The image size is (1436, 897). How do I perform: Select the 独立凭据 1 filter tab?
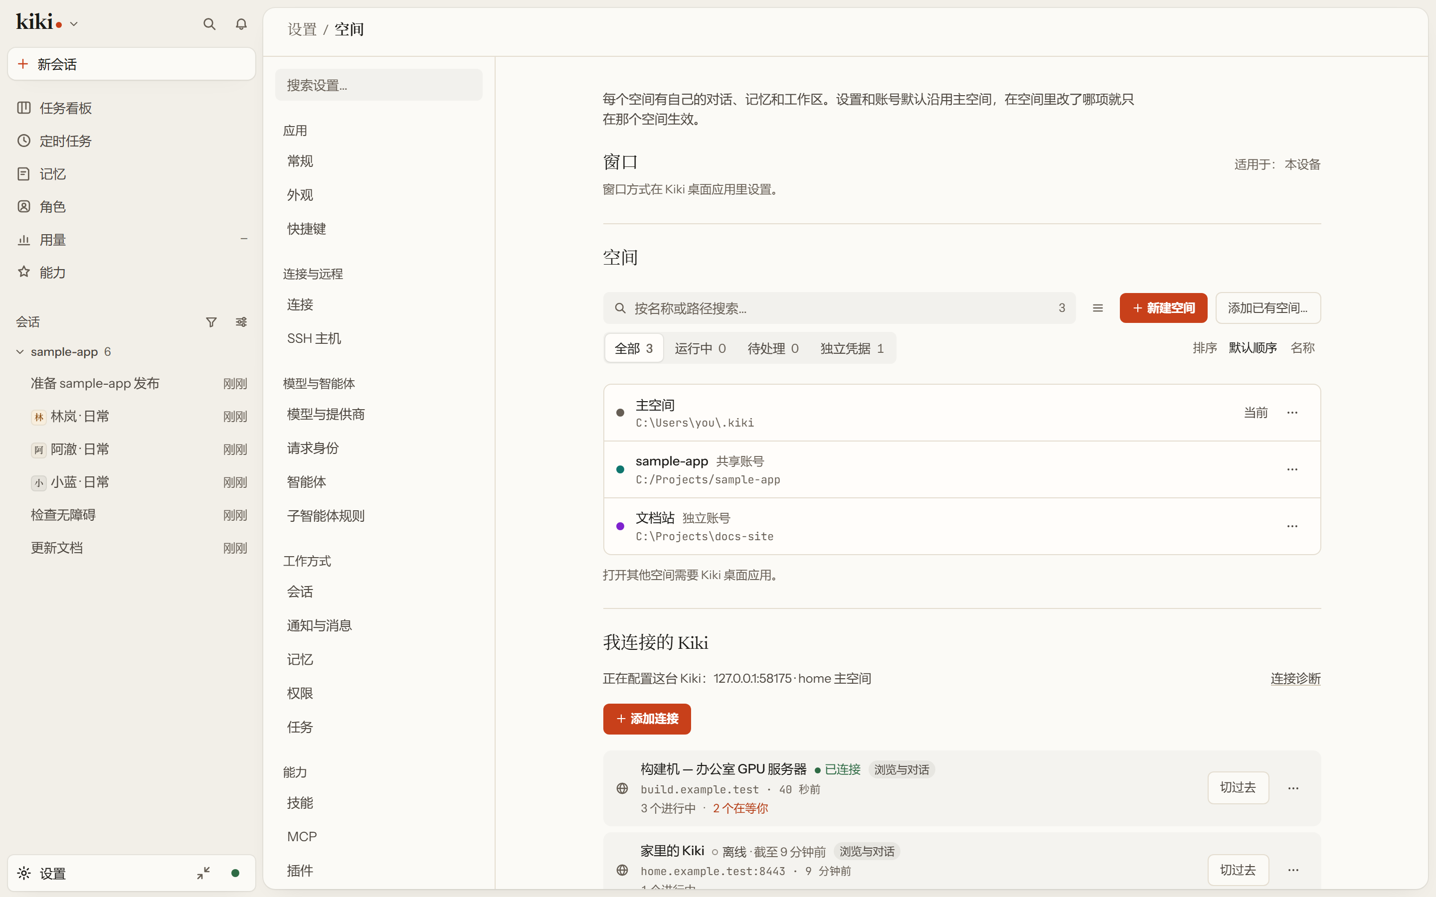[852, 348]
